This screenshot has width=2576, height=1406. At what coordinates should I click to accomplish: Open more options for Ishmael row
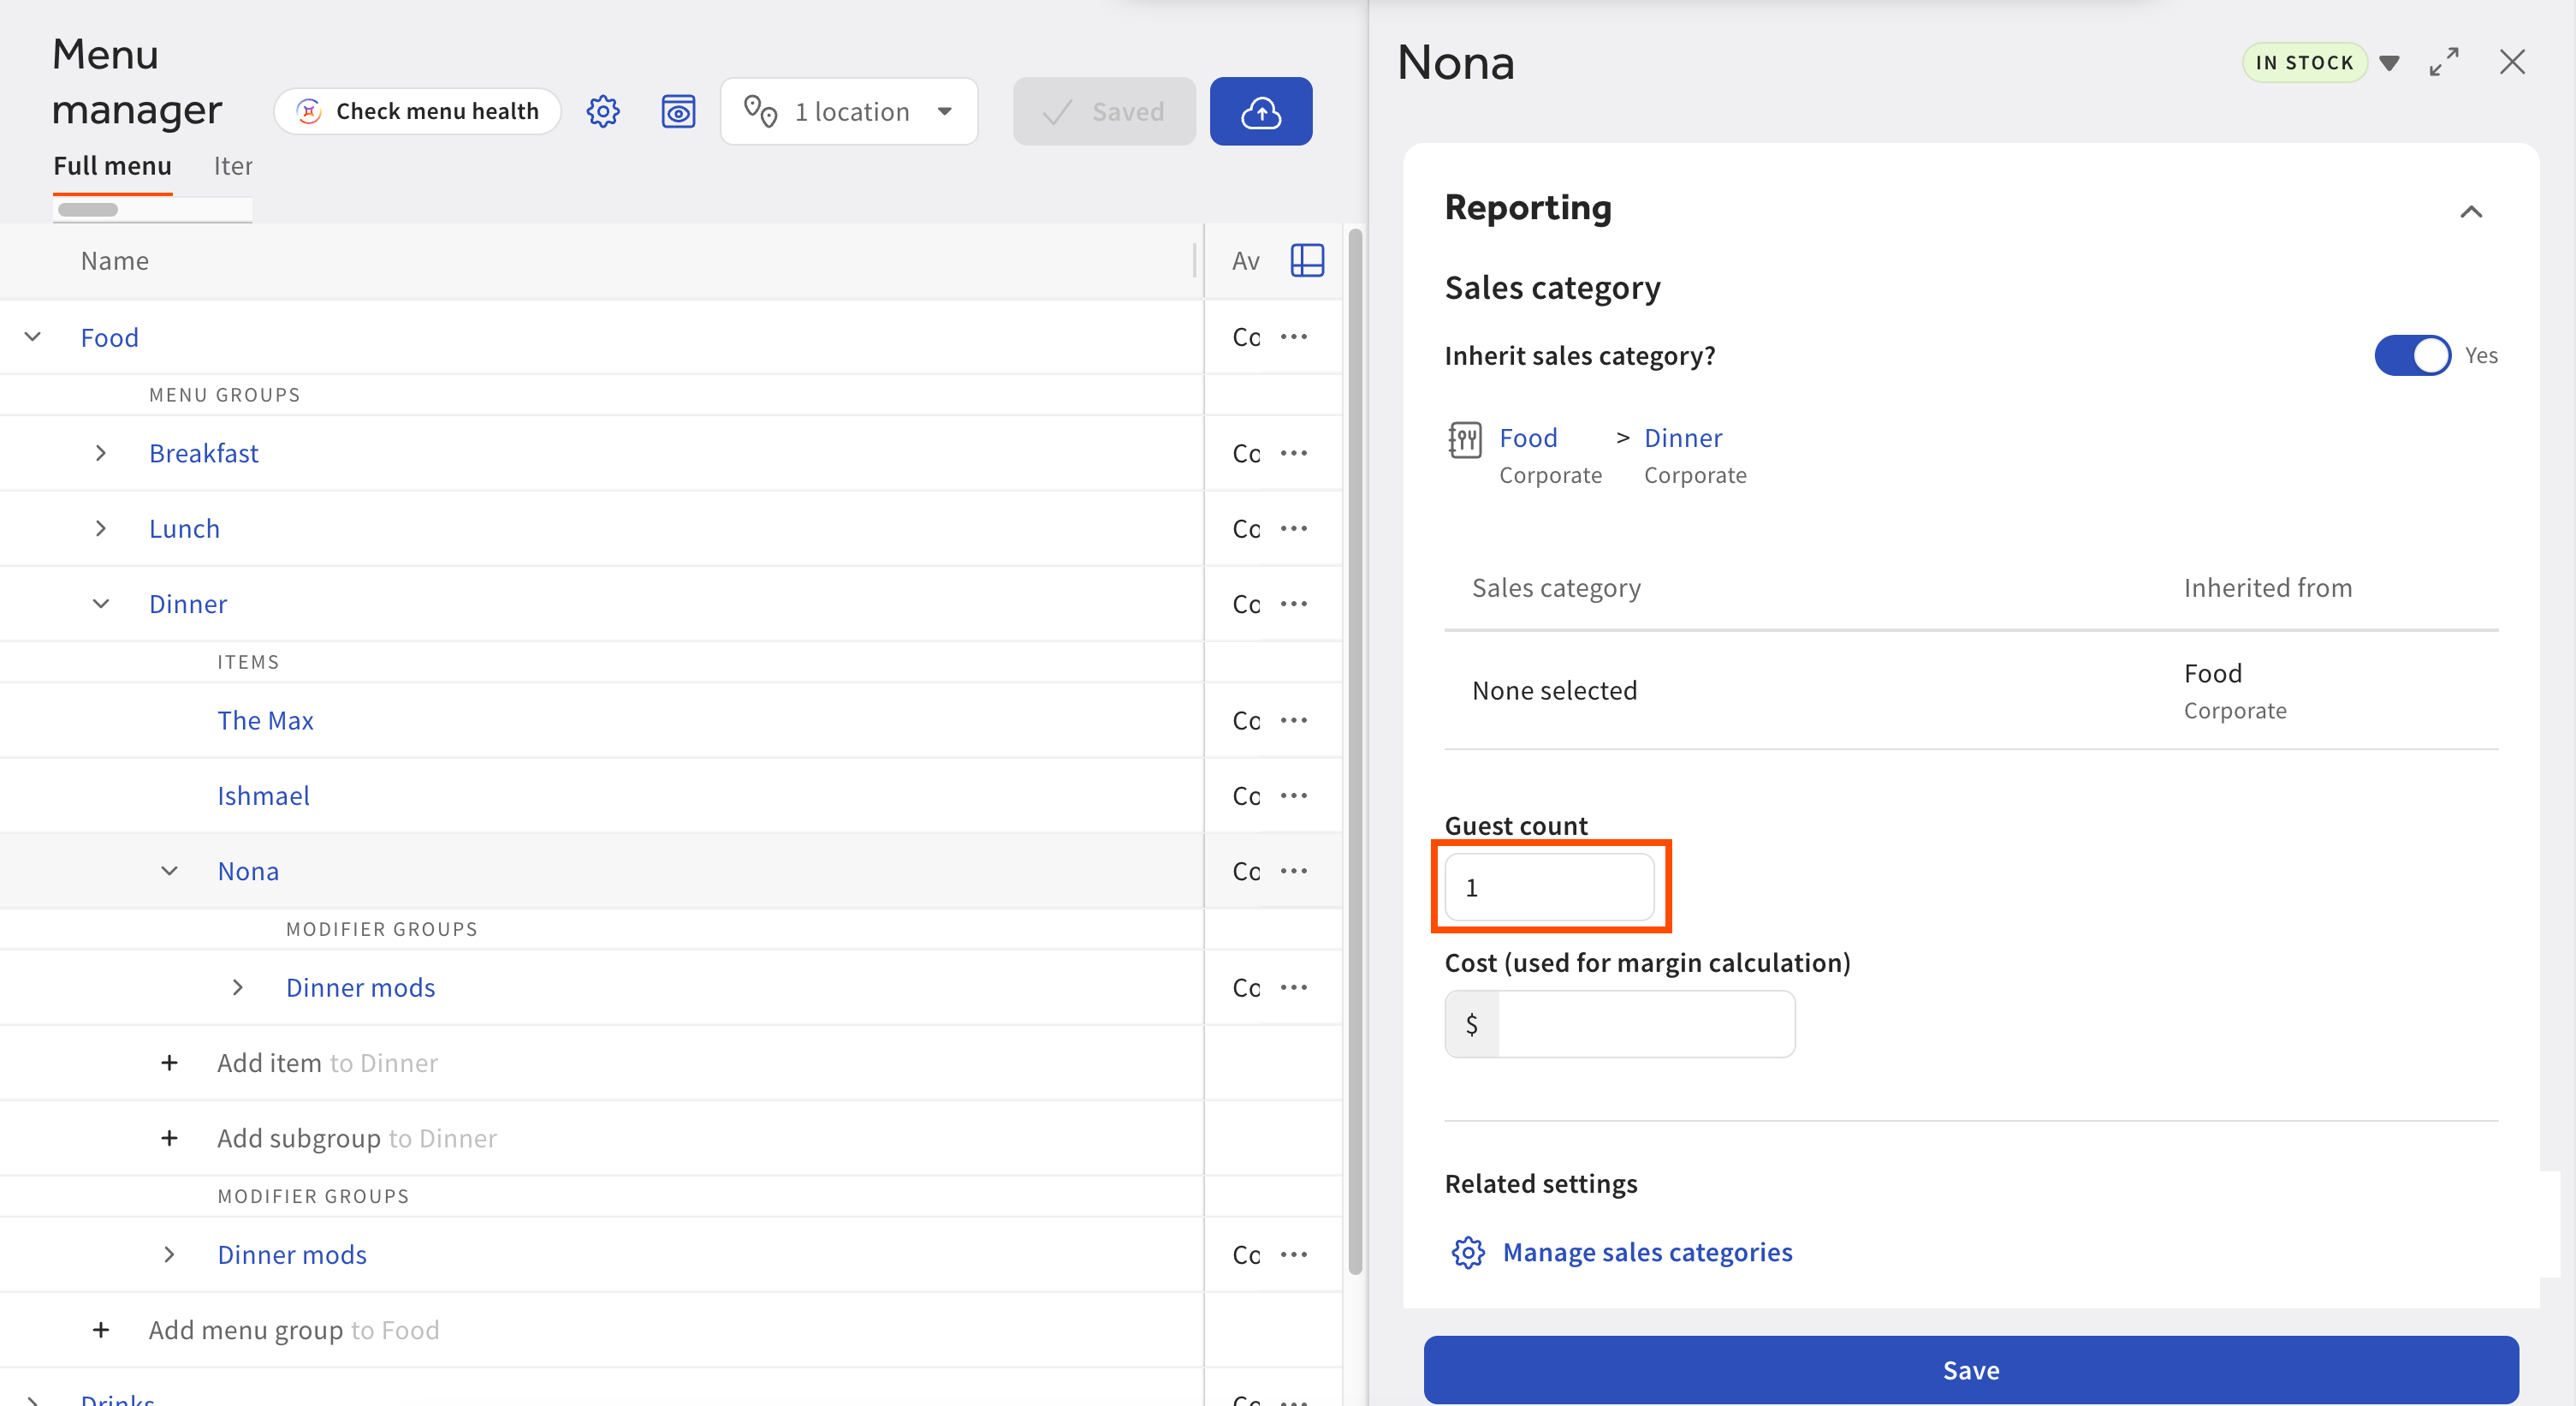tap(1294, 795)
